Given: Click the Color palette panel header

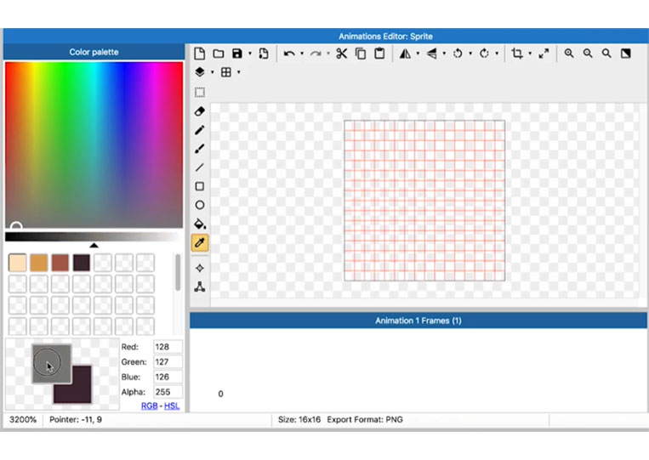Looking at the screenshot, I should click(94, 52).
